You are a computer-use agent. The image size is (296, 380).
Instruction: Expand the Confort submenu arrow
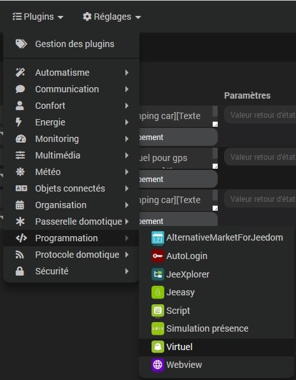127,106
